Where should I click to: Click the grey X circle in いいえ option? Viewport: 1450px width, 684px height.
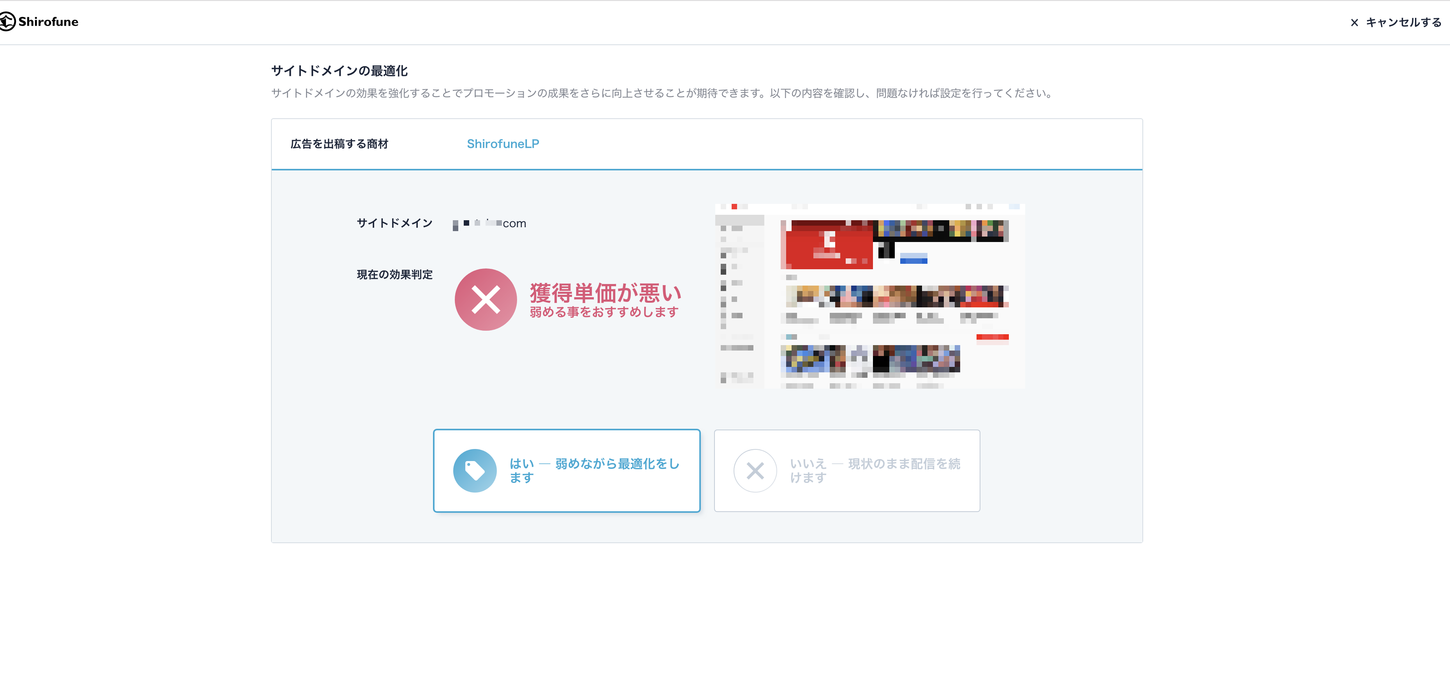coord(755,471)
